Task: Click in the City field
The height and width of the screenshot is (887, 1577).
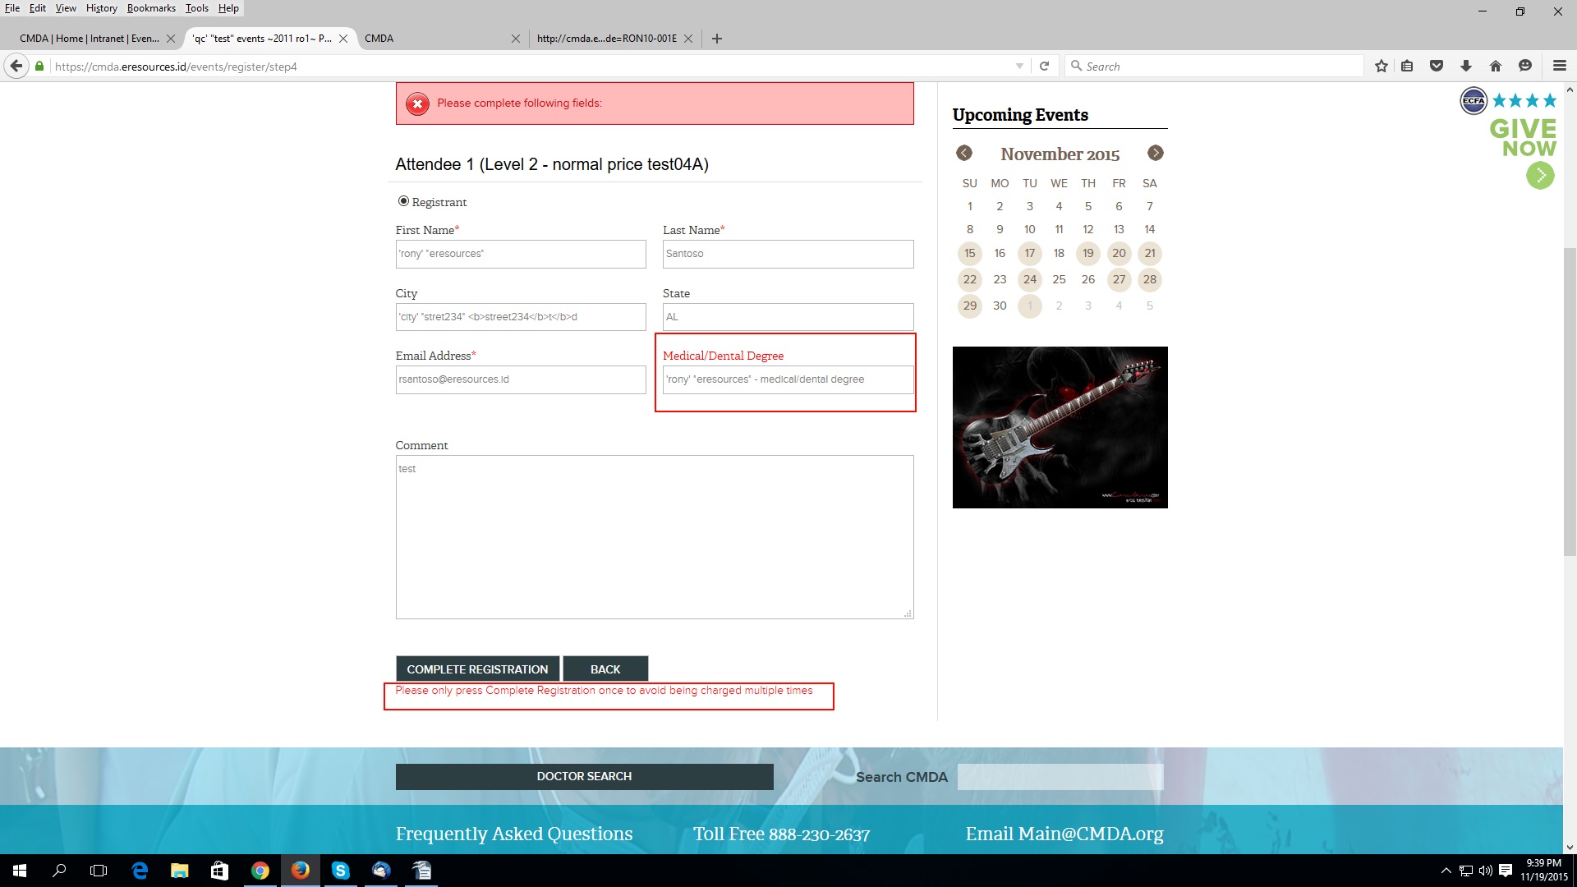Action: [x=521, y=317]
